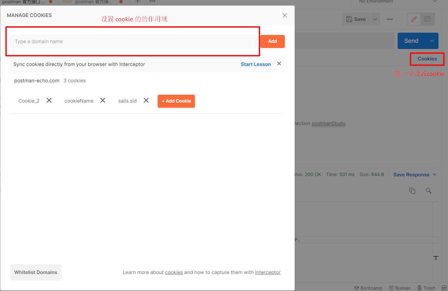Open the Cookies link under Send
The image size is (448, 291).
427,59
